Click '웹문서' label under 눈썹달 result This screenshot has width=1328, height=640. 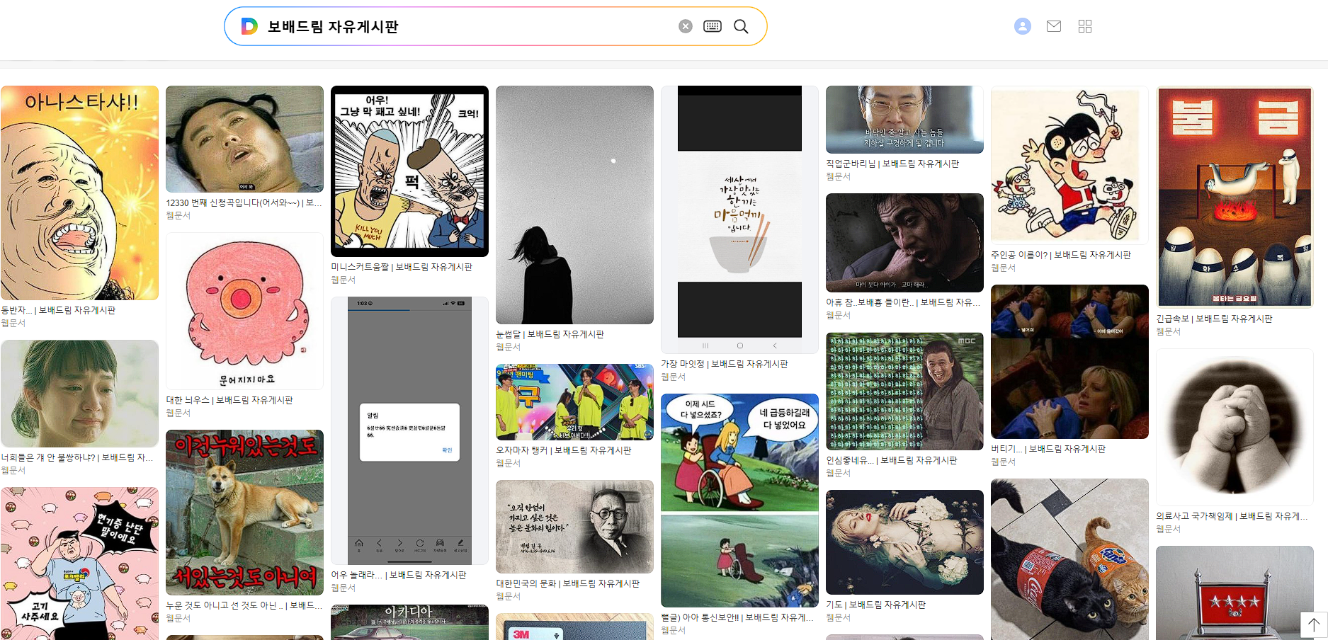click(508, 347)
